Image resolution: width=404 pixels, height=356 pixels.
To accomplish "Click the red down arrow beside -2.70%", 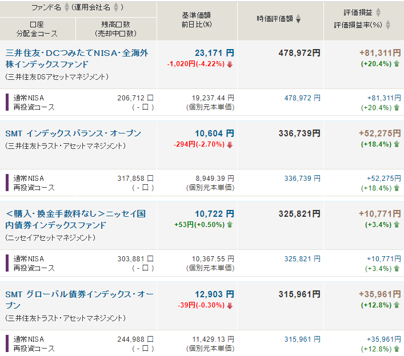I will click(x=230, y=144).
